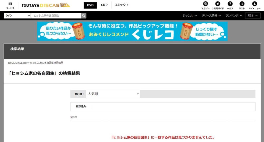Open the DVDレンタルTOP breadcrumb link
The width and height of the screenshot is (264, 142).
tap(18, 63)
